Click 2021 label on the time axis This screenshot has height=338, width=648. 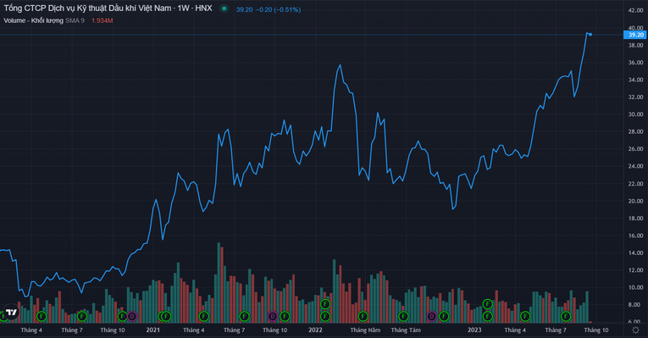click(153, 330)
